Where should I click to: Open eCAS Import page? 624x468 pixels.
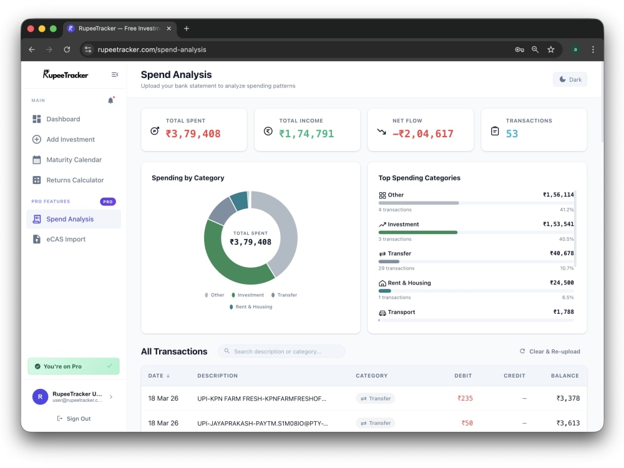[x=74, y=239]
